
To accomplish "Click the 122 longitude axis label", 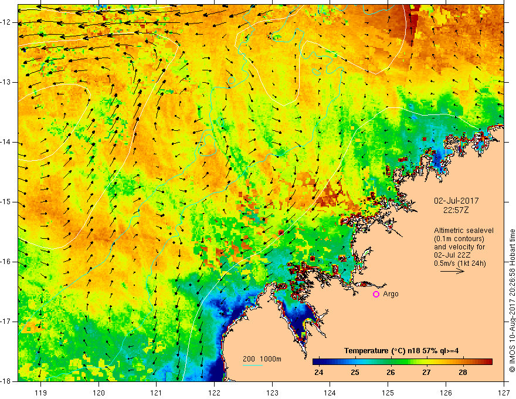I will point(214,393).
